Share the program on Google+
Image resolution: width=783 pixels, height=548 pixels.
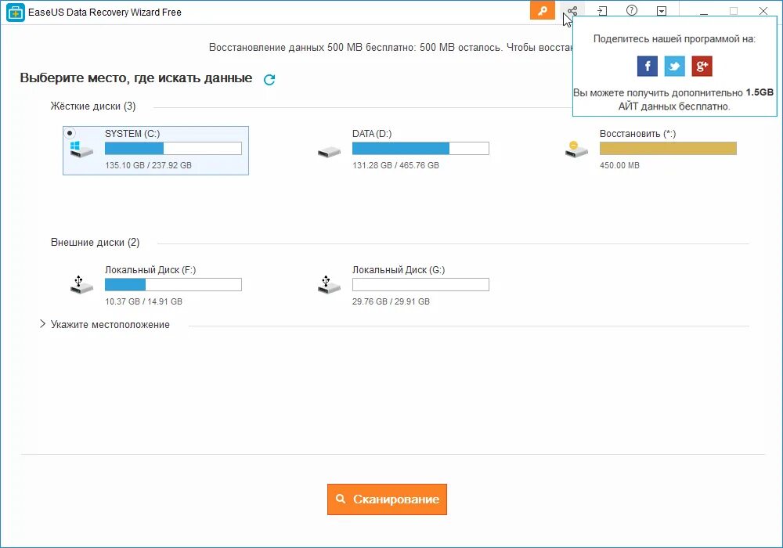pos(702,66)
